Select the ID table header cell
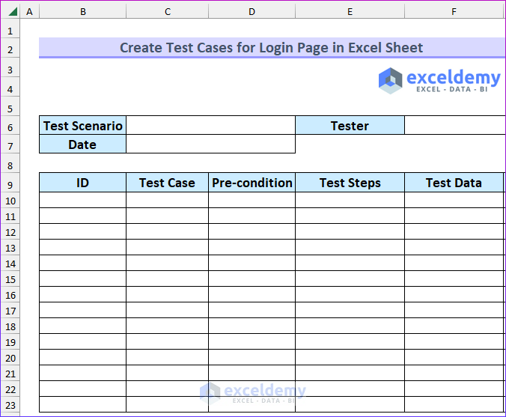 pos(82,183)
